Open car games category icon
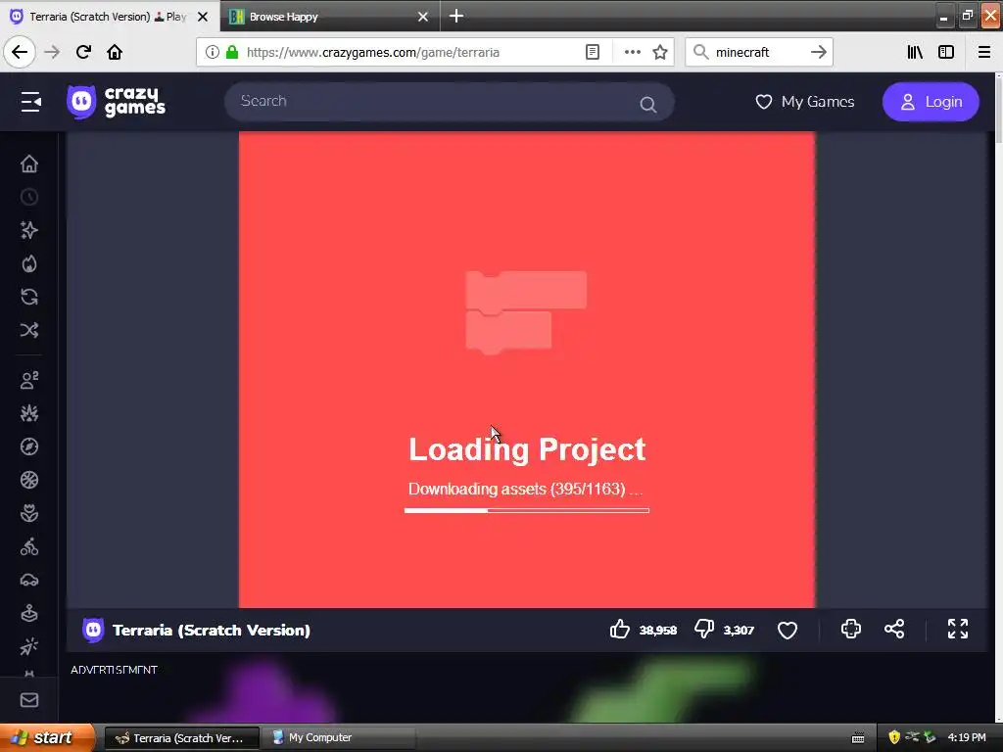Screen dimensions: 1003x752 29,580
